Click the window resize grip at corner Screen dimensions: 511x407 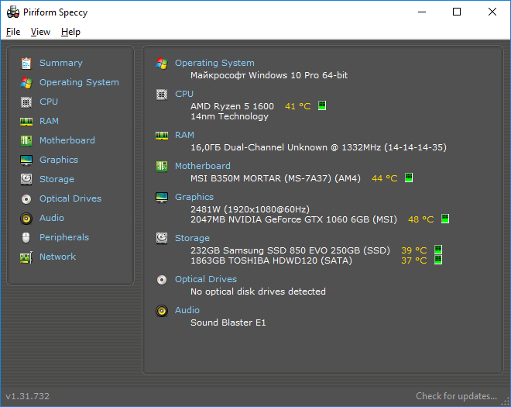pyautogui.click(x=506, y=402)
